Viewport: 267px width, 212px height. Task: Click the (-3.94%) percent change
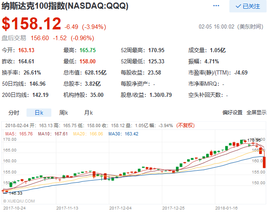click(x=94, y=27)
